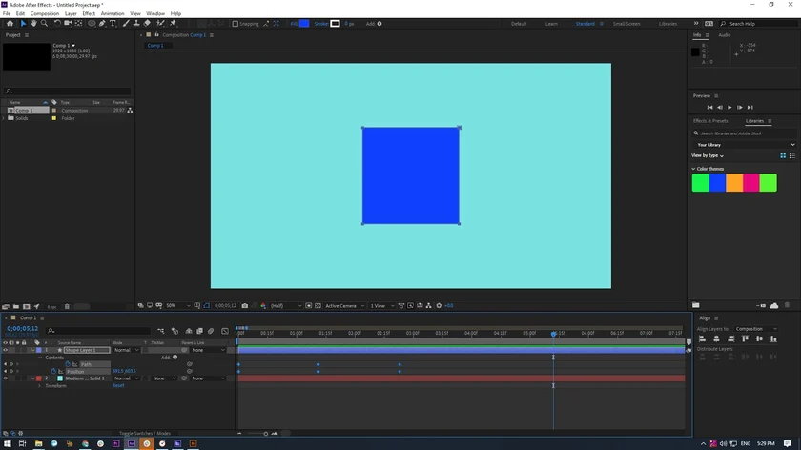Open the viewer resolution (Half) dropdown
The width and height of the screenshot is (801, 450).
[285, 306]
